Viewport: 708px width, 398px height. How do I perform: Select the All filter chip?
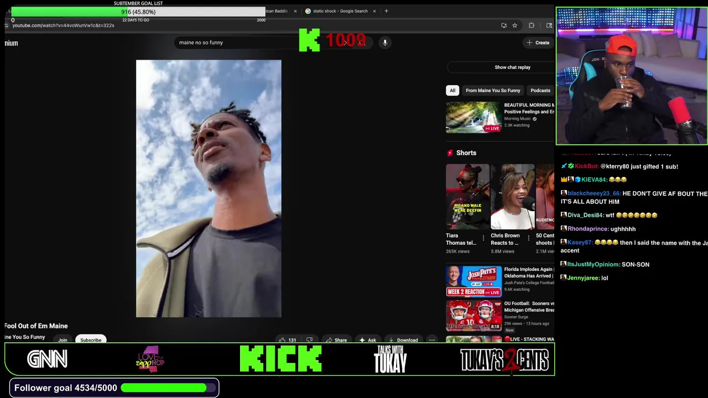click(x=452, y=91)
